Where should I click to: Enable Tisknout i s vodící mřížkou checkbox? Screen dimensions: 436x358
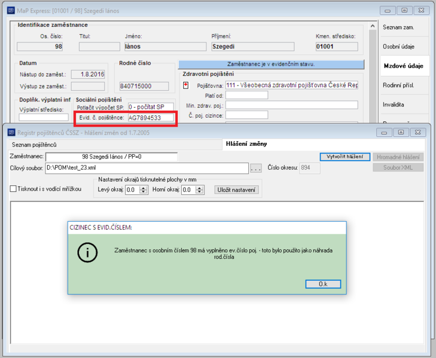pyautogui.click(x=13, y=189)
